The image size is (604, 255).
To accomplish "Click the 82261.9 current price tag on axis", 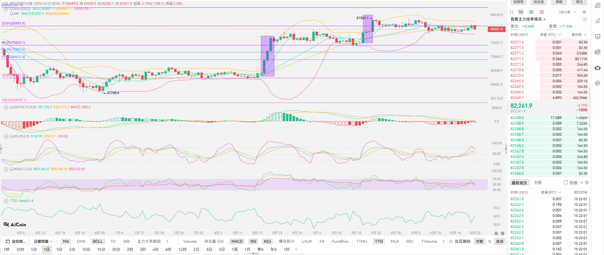I will [496, 29].
